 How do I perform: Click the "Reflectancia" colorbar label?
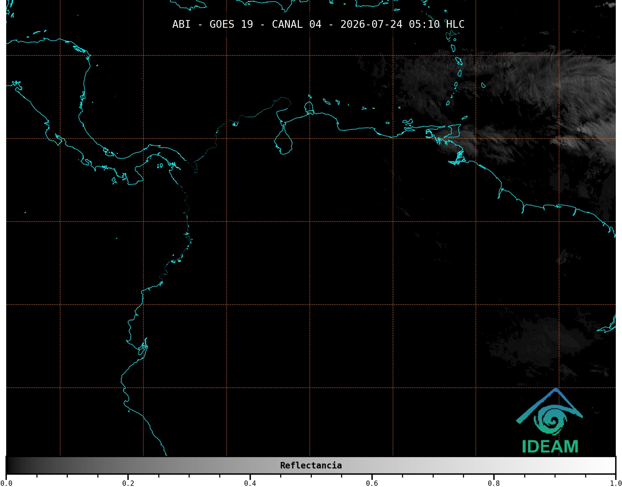[311, 465]
